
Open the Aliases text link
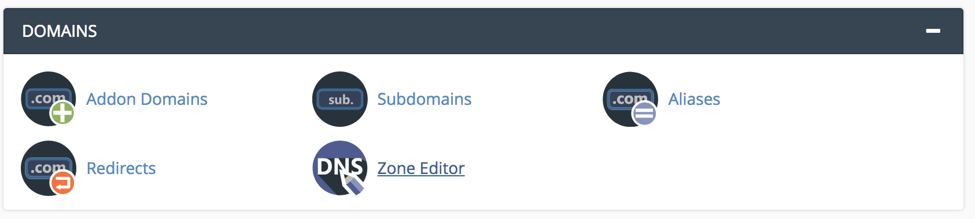695,99
